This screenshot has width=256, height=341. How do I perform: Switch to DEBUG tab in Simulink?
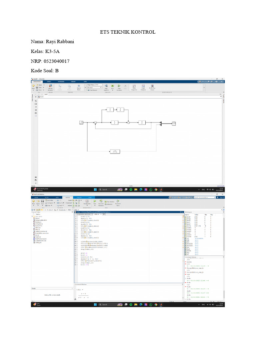[x=49, y=82]
